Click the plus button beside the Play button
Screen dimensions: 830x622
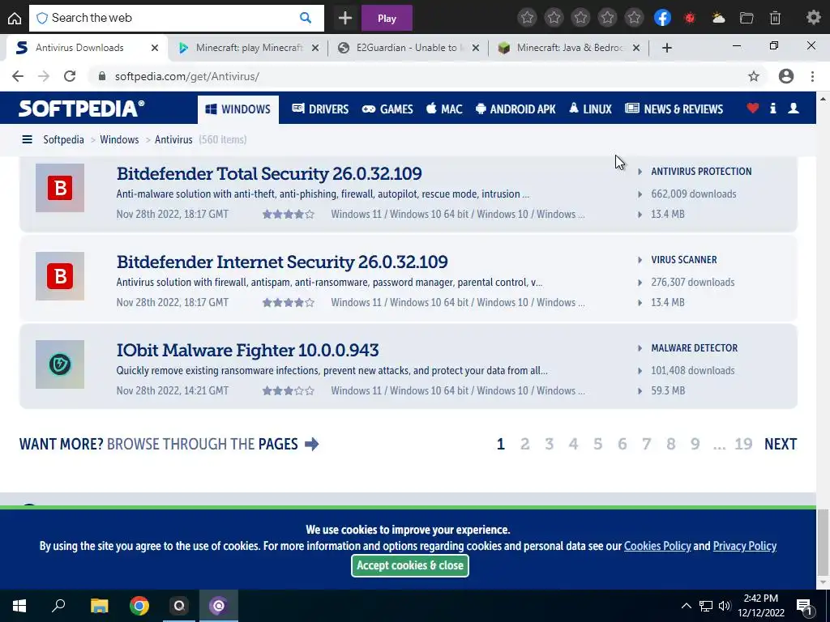(x=345, y=18)
